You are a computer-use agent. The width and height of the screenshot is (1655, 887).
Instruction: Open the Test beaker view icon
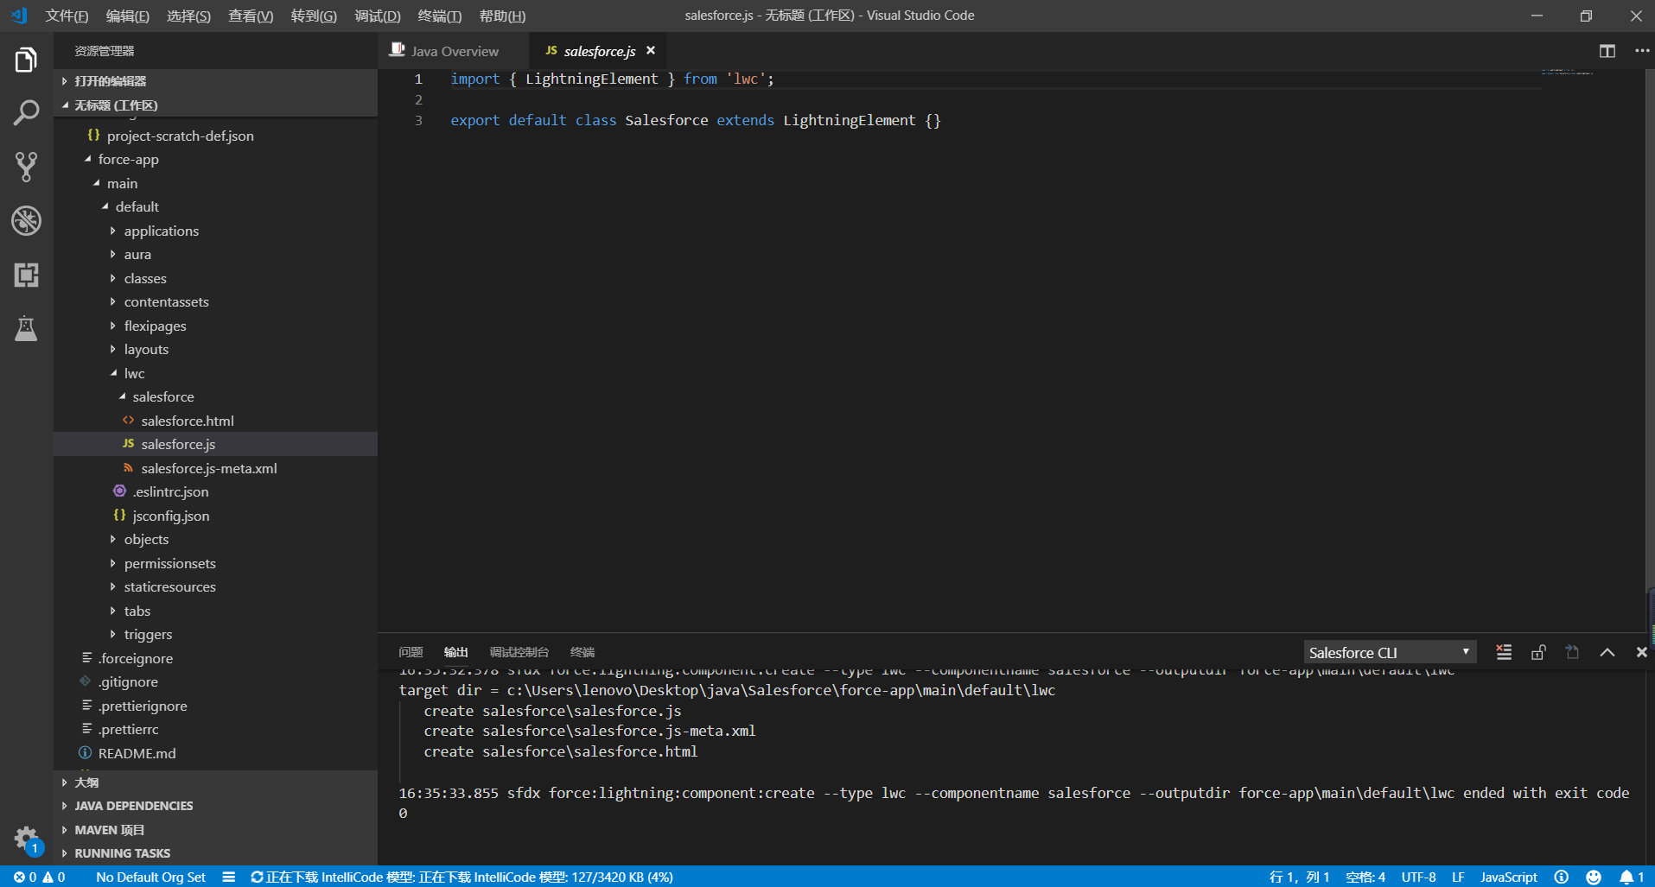coord(26,328)
